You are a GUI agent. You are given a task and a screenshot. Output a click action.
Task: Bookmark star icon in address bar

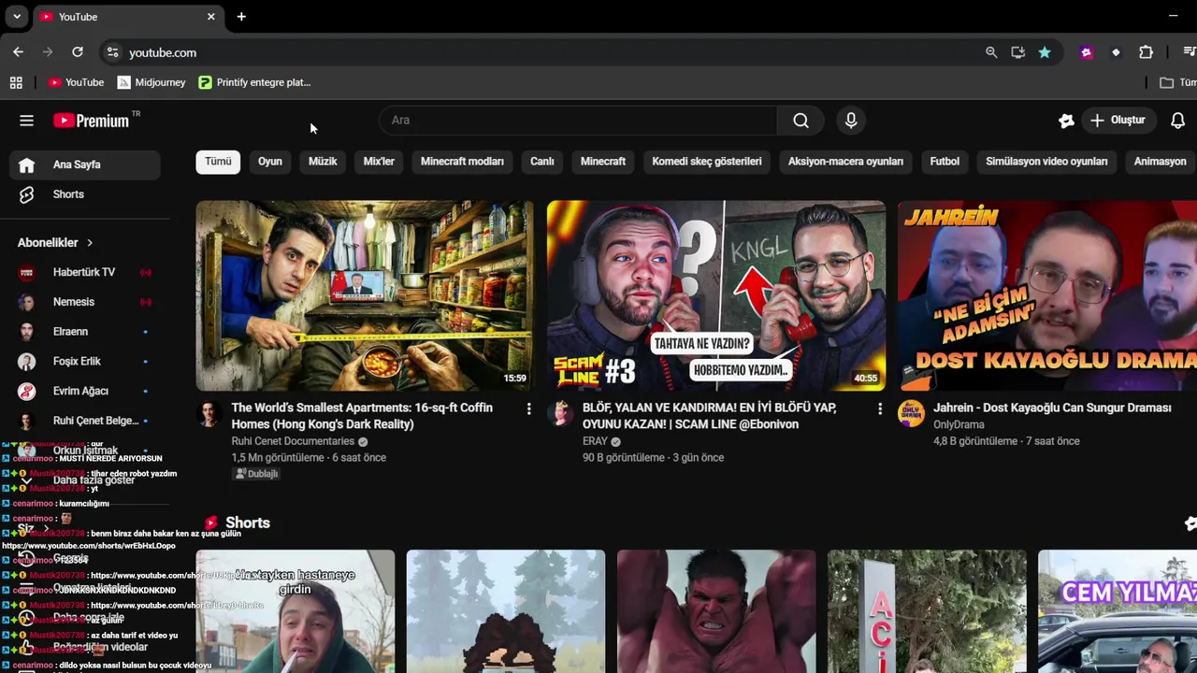point(1045,52)
